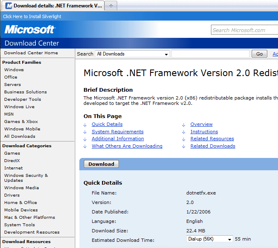Jump to Quick Details section
The height and width of the screenshot is (248, 278).
[107, 124]
